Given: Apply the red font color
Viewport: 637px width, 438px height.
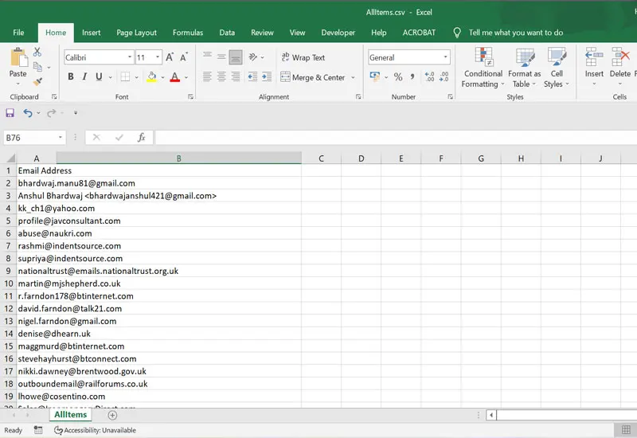Looking at the screenshot, I should [x=175, y=76].
